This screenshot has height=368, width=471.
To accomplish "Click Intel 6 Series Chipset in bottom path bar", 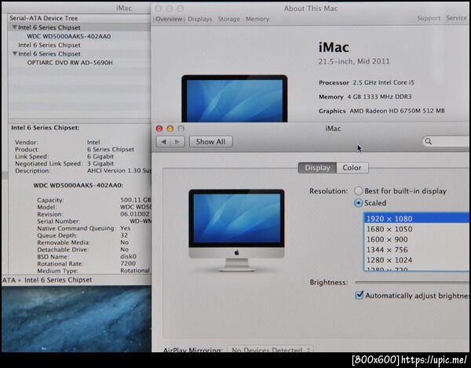I will (58, 280).
